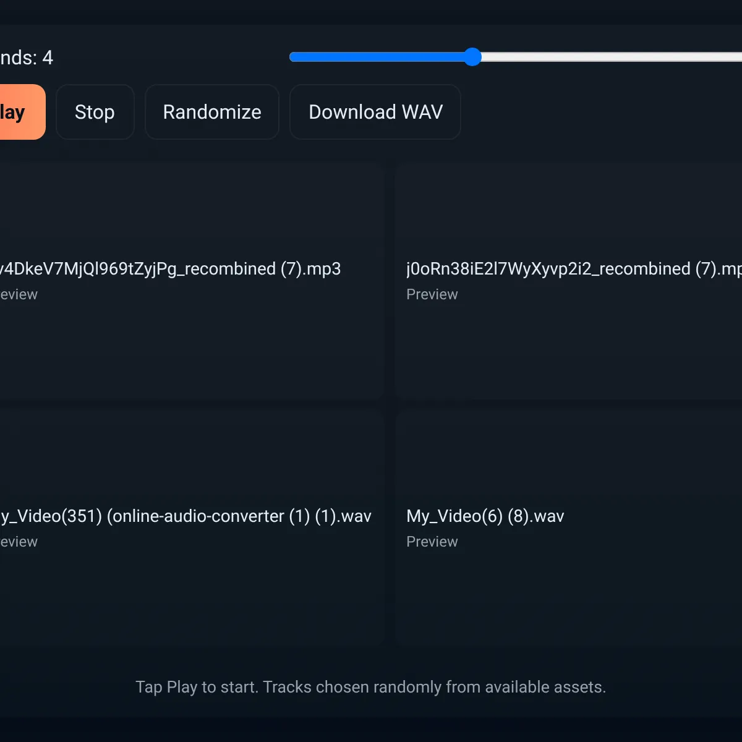Select the My_Video(6) (8).wav title
This screenshot has width=742, height=742.
tap(485, 516)
